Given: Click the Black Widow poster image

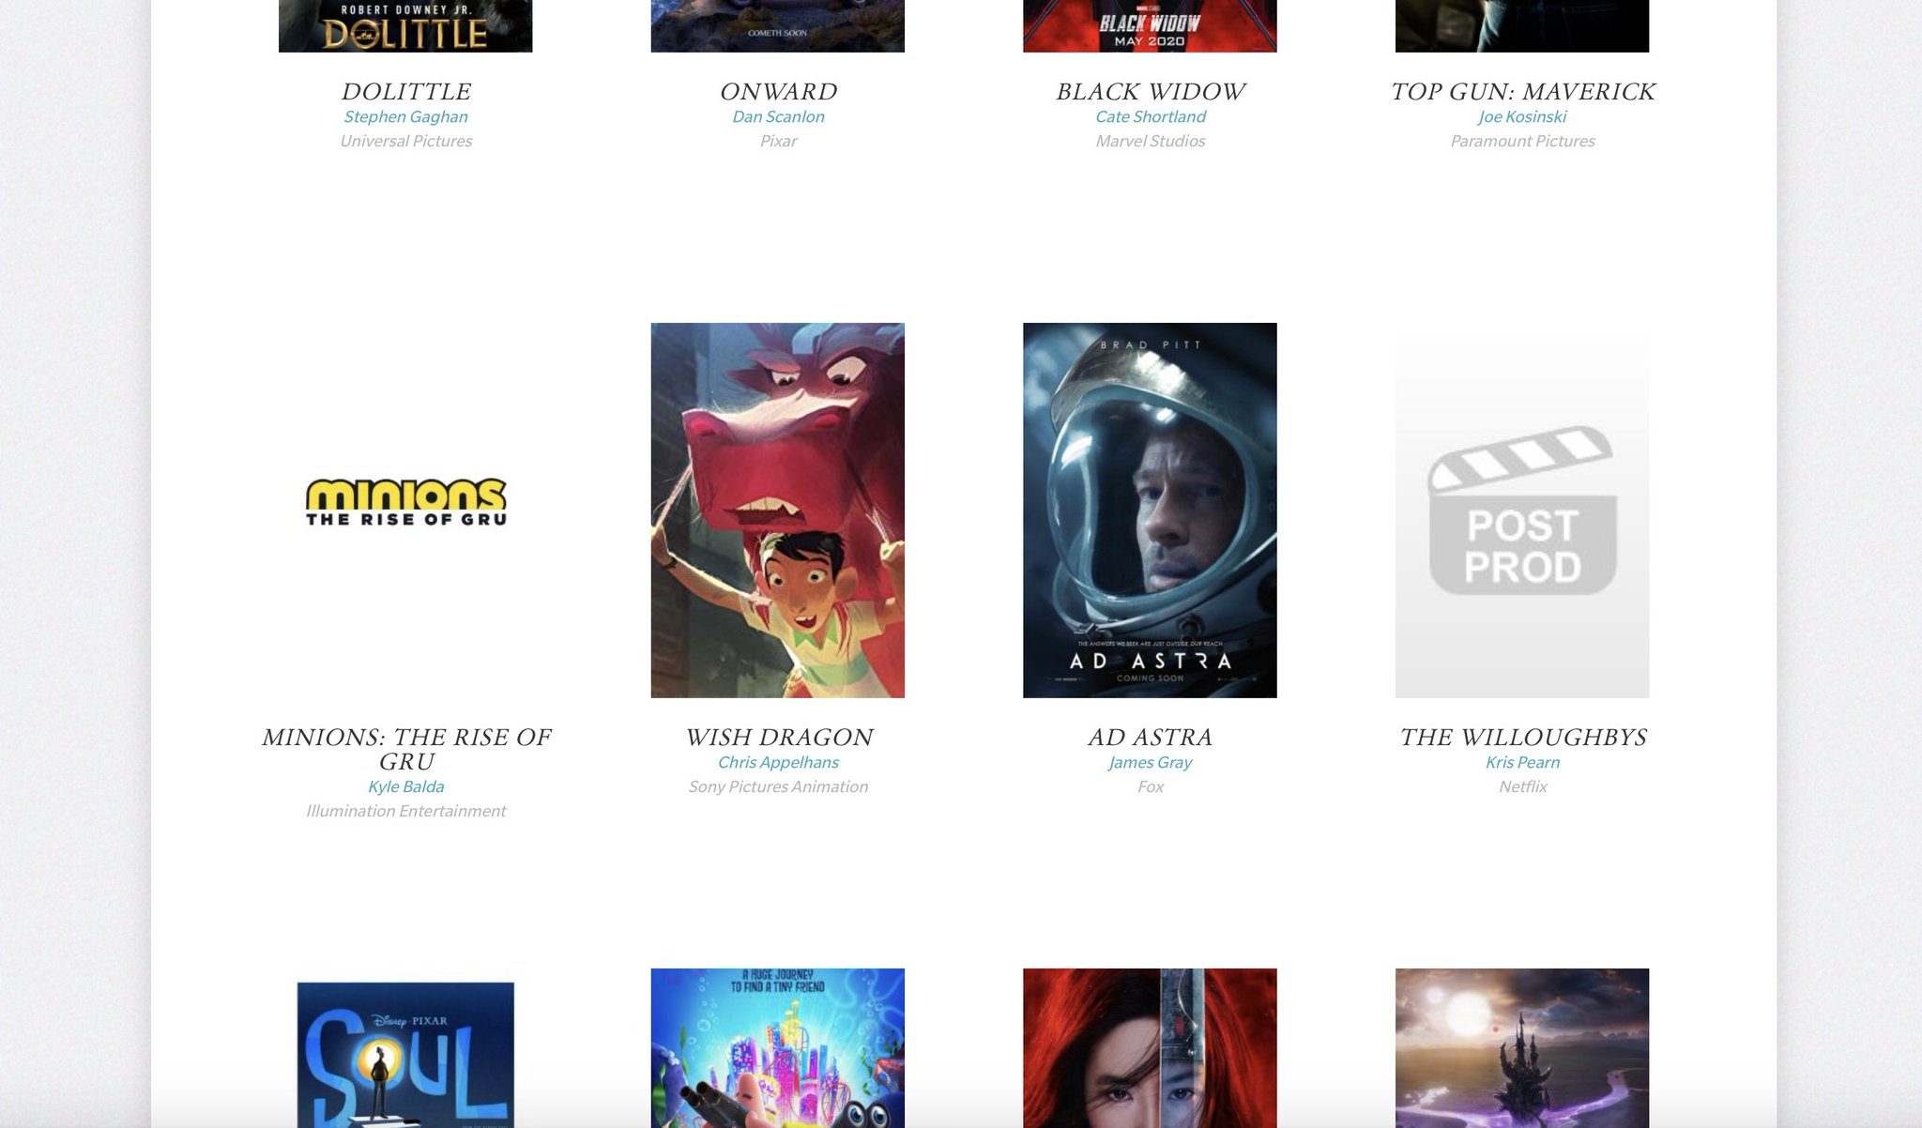Looking at the screenshot, I should 1150,25.
